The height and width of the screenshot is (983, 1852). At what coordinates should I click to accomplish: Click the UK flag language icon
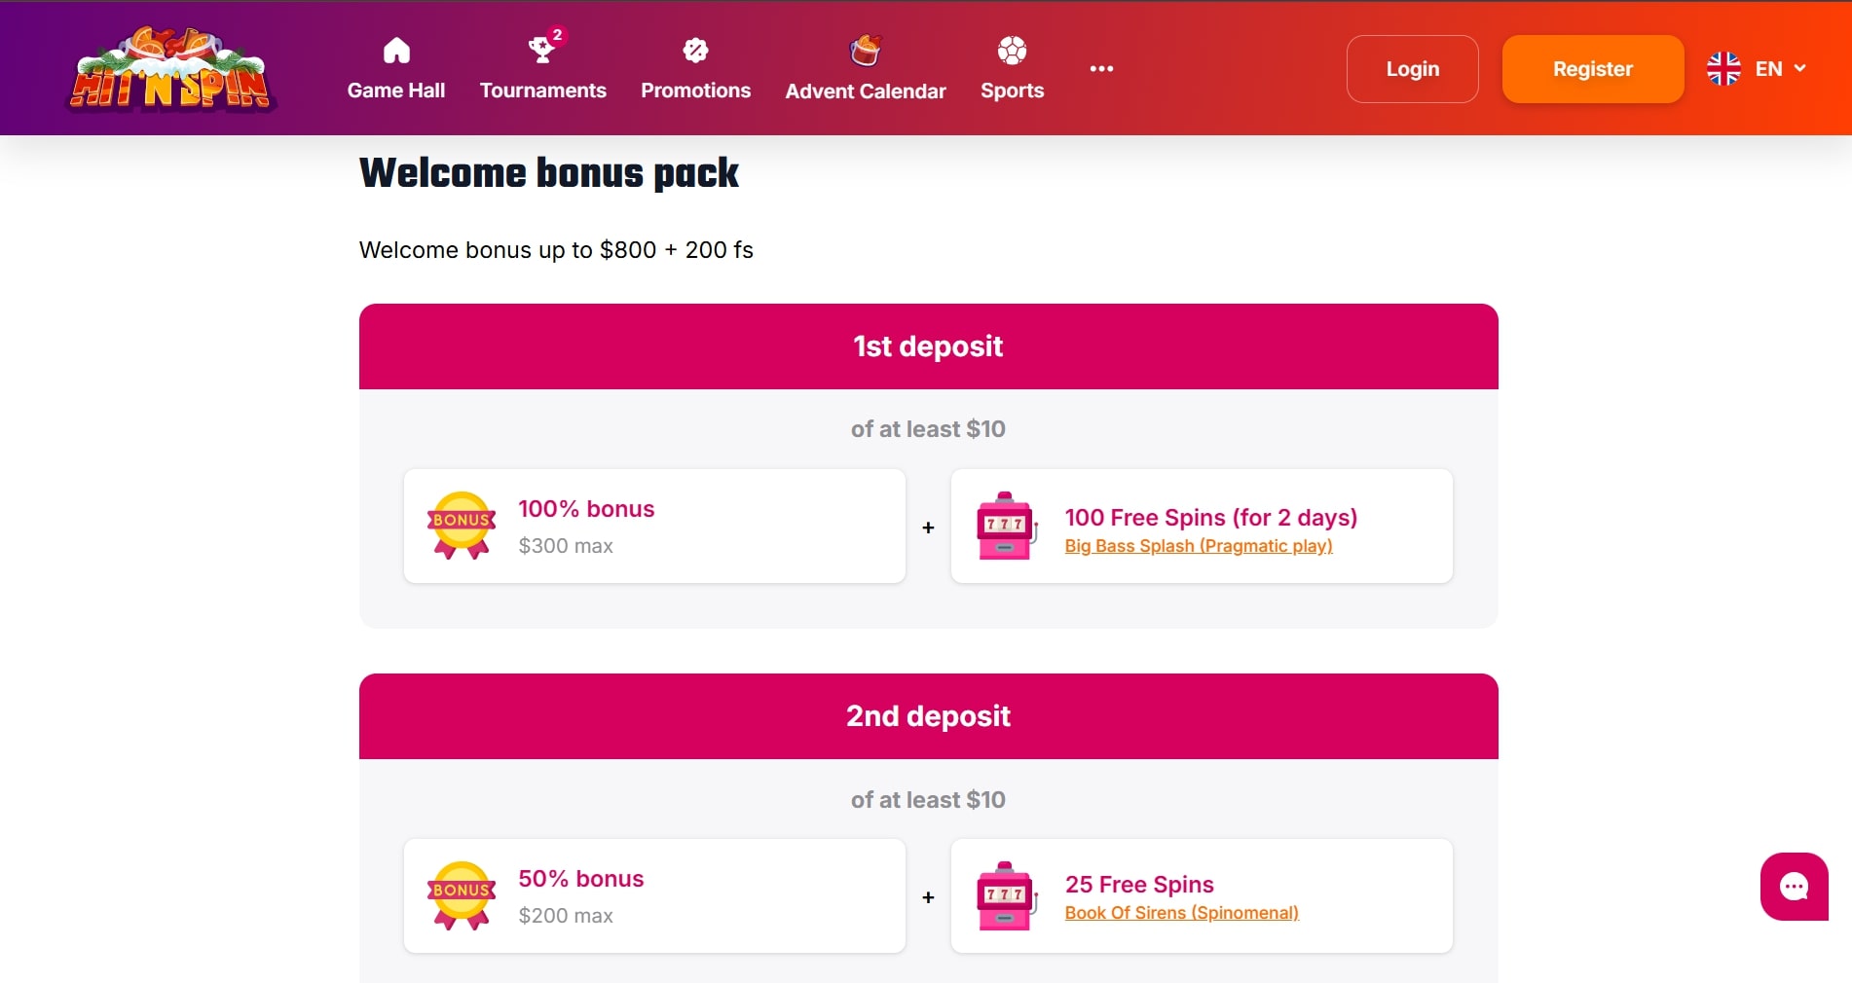1723,68
